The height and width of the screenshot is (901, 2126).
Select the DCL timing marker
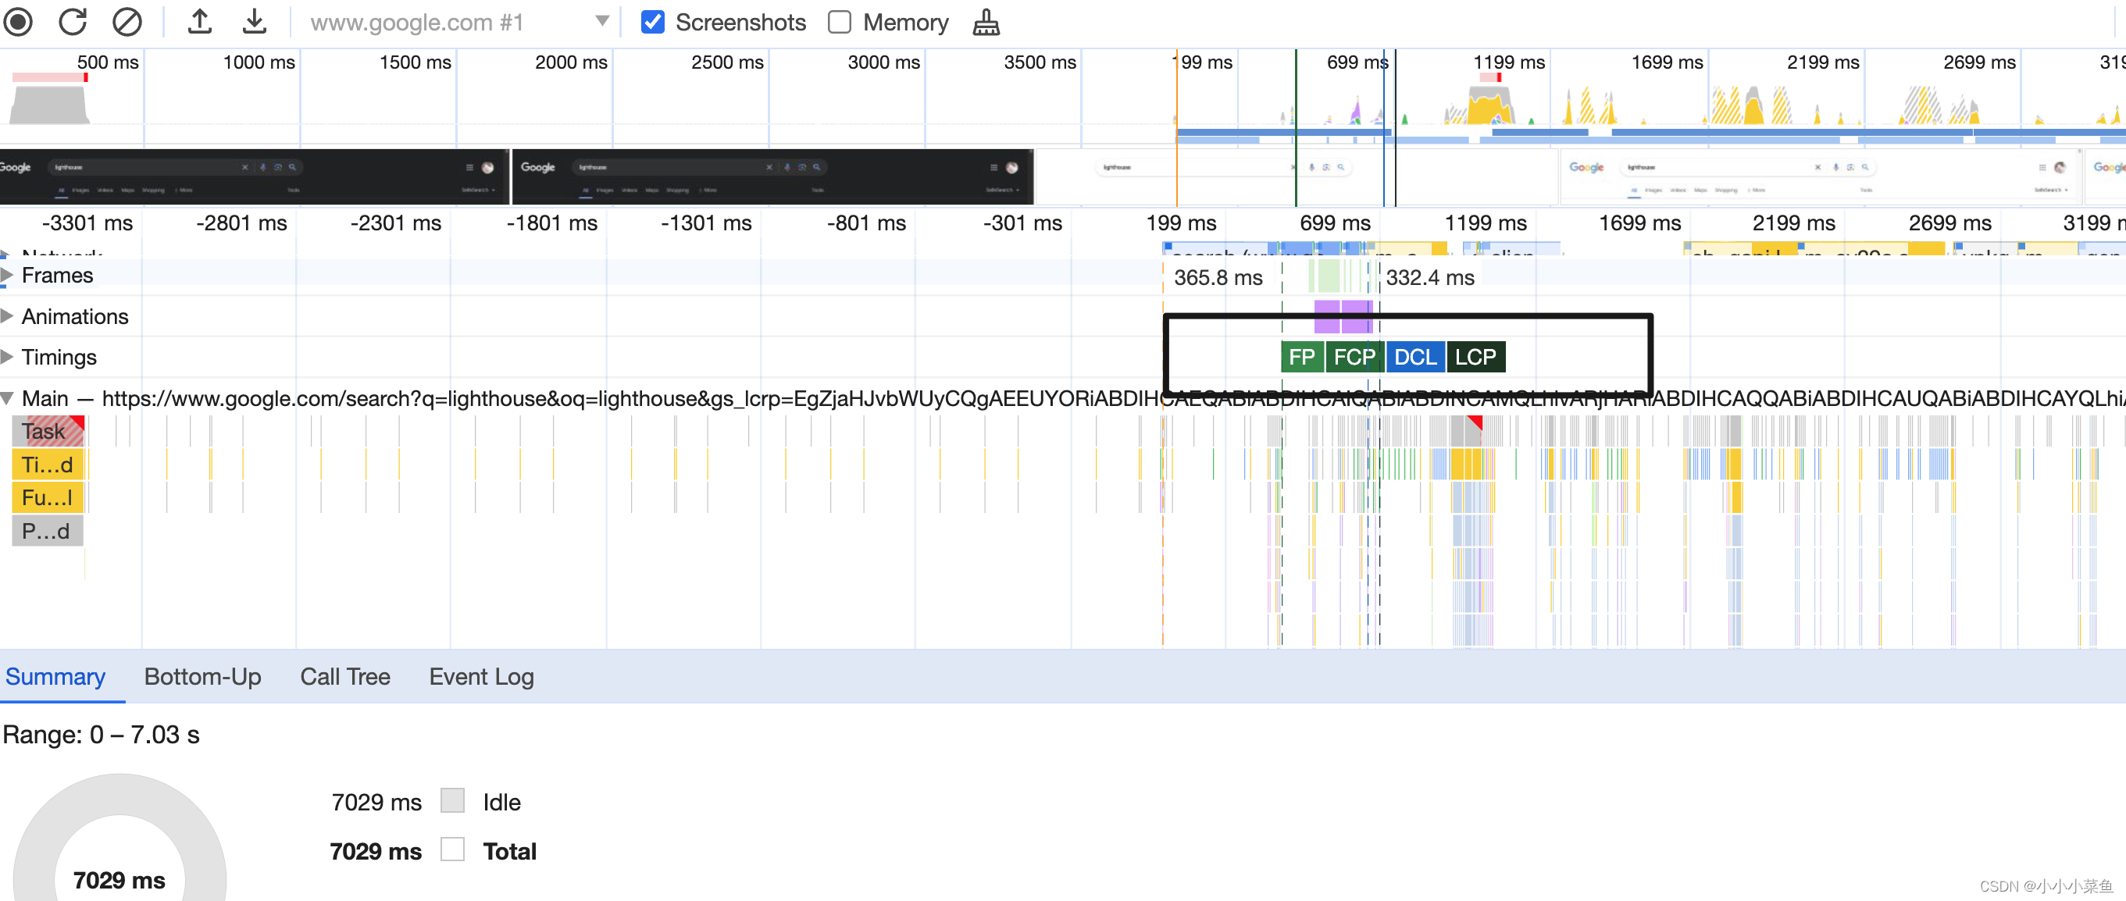1415,357
